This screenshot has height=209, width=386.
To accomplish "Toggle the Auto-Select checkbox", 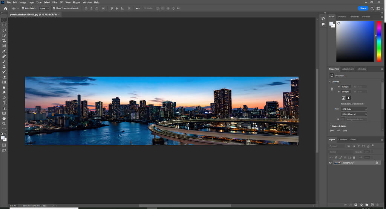I will tap(23, 8).
